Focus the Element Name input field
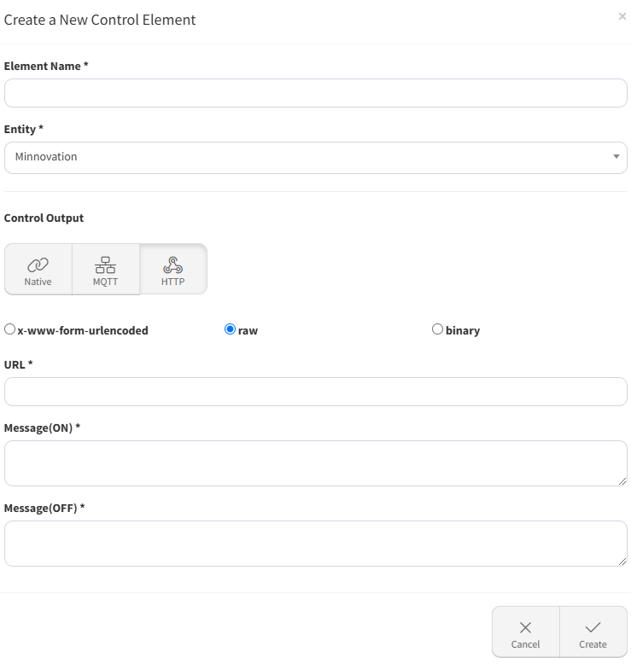This screenshot has height=669, width=631. (x=315, y=93)
